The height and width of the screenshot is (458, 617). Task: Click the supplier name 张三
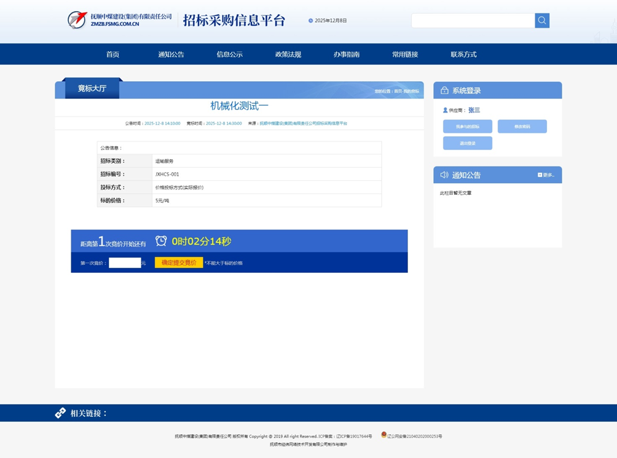coord(474,110)
